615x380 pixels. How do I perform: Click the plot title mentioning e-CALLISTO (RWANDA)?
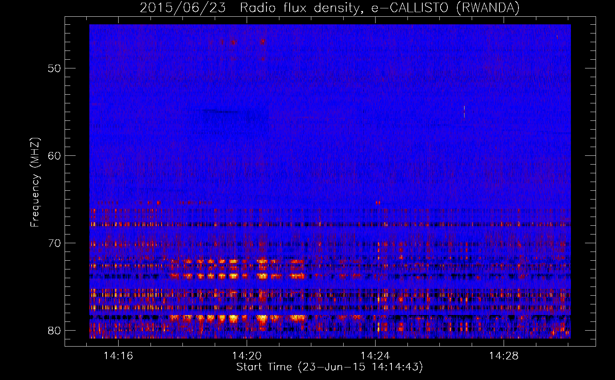point(330,8)
